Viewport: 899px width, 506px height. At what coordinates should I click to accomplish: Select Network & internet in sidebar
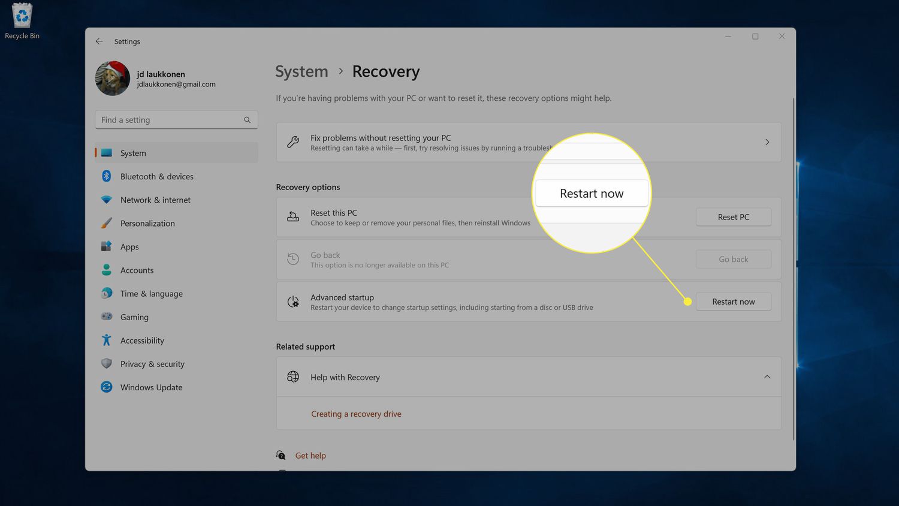click(x=155, y=200)
